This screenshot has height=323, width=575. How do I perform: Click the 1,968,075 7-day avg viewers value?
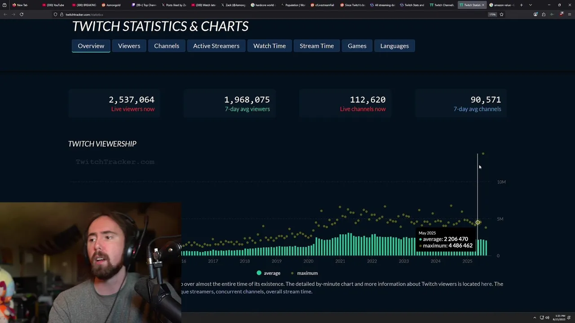247,100
